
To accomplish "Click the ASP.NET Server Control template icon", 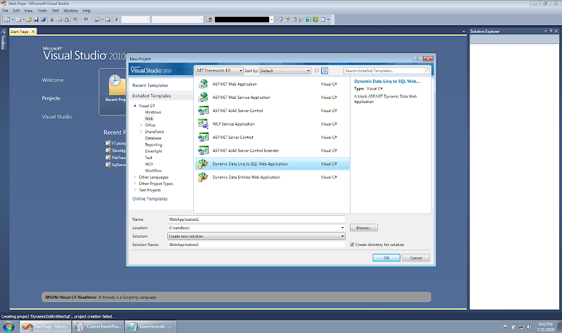I will click(x=203, y=137).
